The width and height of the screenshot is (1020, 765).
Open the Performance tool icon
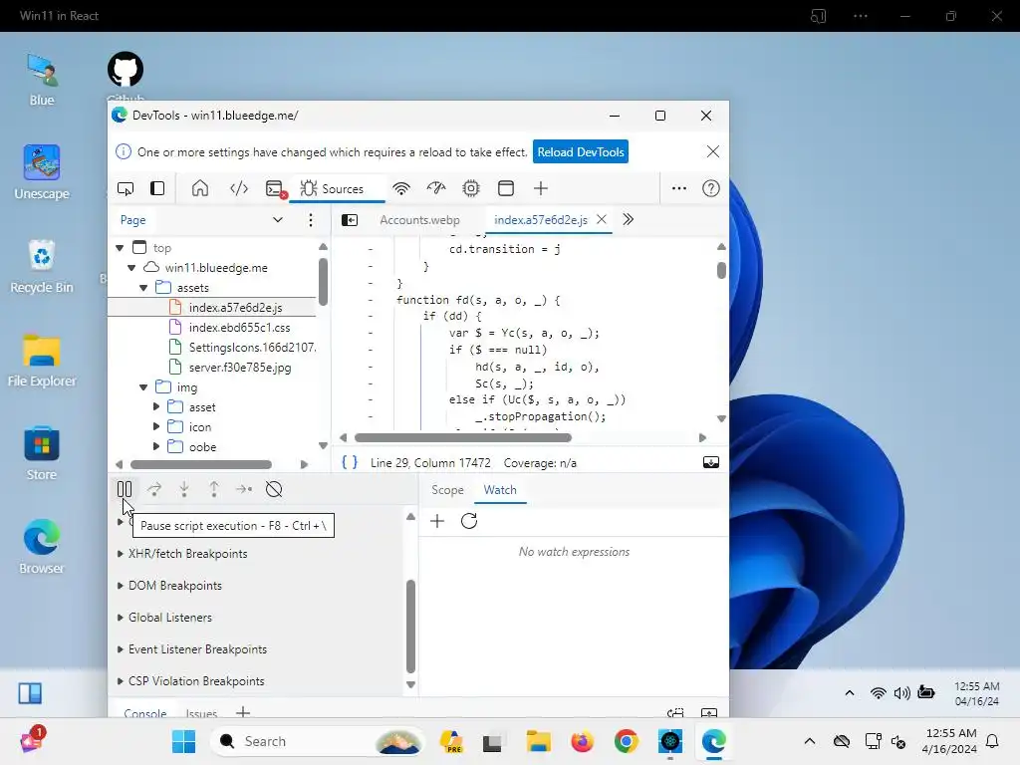pyautogui.click(x=436, y=188)
